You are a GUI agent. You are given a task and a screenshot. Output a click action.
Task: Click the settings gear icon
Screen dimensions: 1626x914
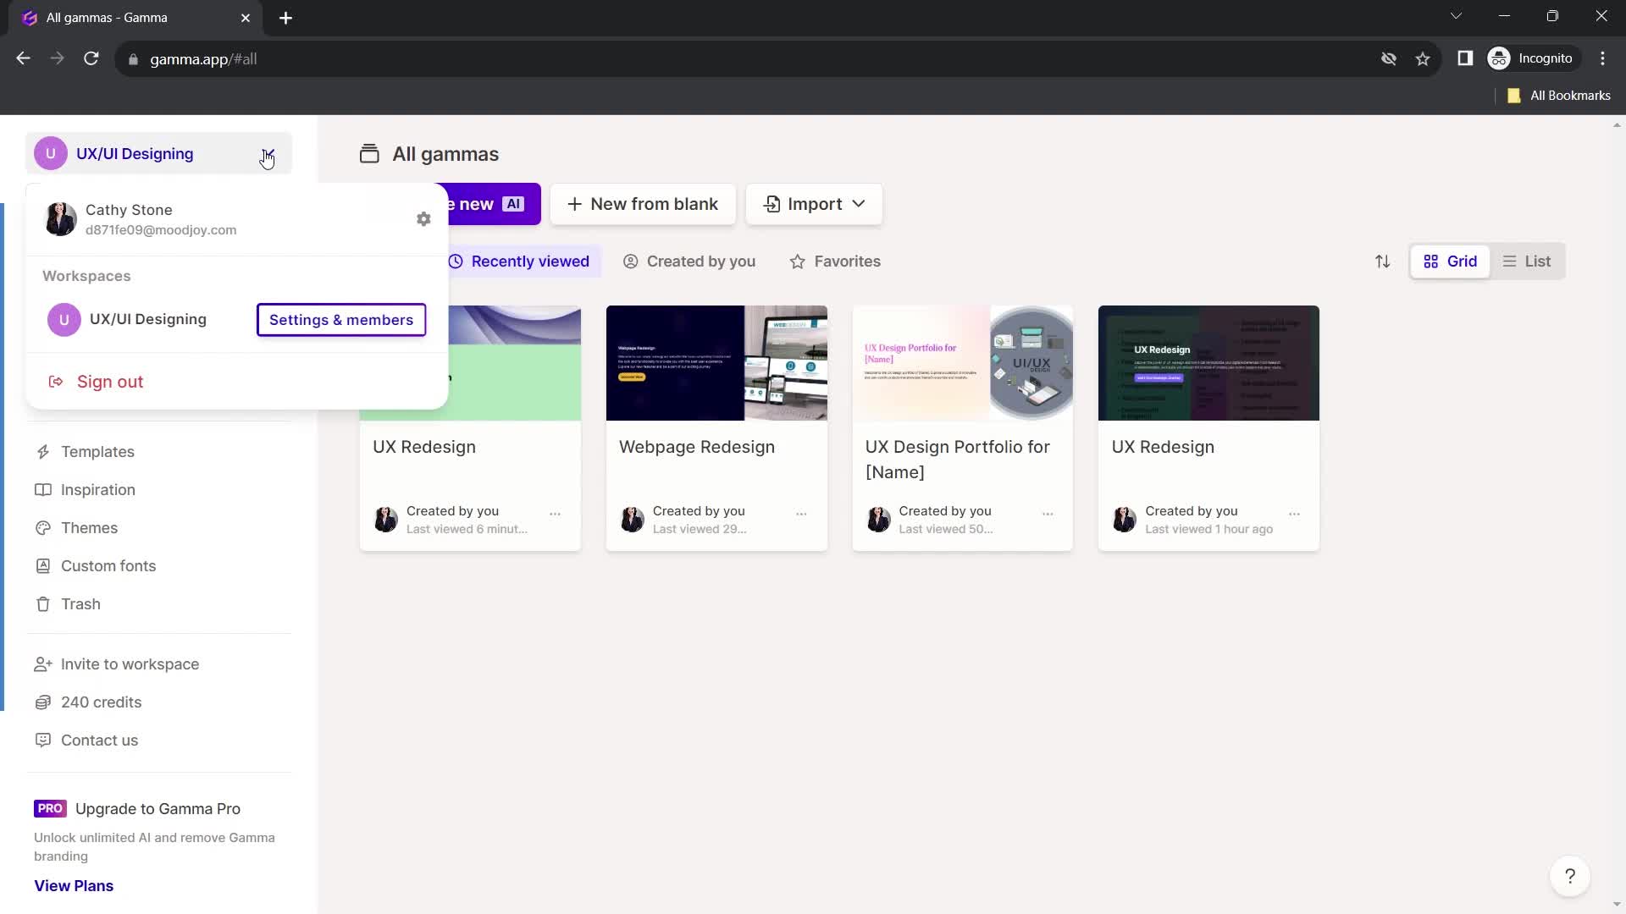(x=422, y=218)
